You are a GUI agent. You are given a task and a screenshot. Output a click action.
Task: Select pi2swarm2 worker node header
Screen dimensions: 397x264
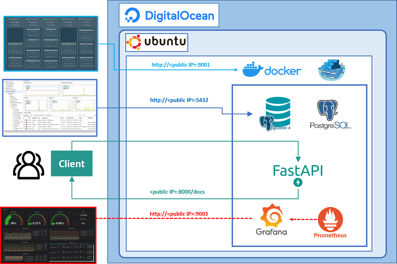tap(51, 22)
